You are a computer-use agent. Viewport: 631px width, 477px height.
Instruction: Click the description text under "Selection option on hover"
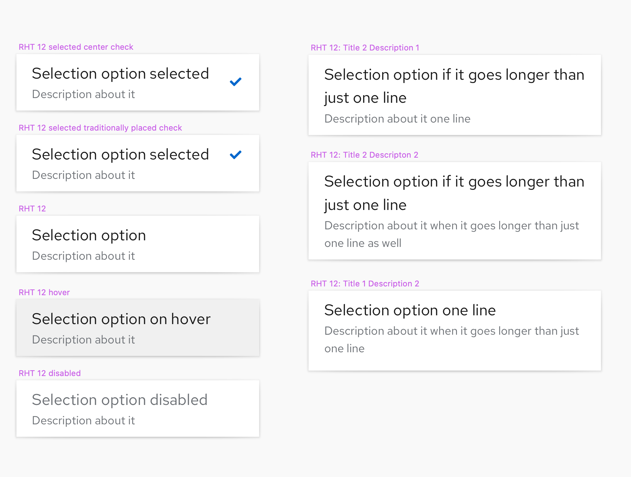[83, 339]
